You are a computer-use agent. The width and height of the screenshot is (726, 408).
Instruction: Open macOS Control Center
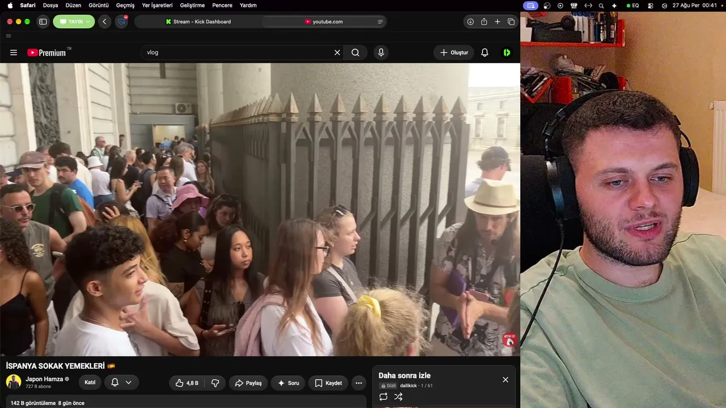tap(651, 5)
